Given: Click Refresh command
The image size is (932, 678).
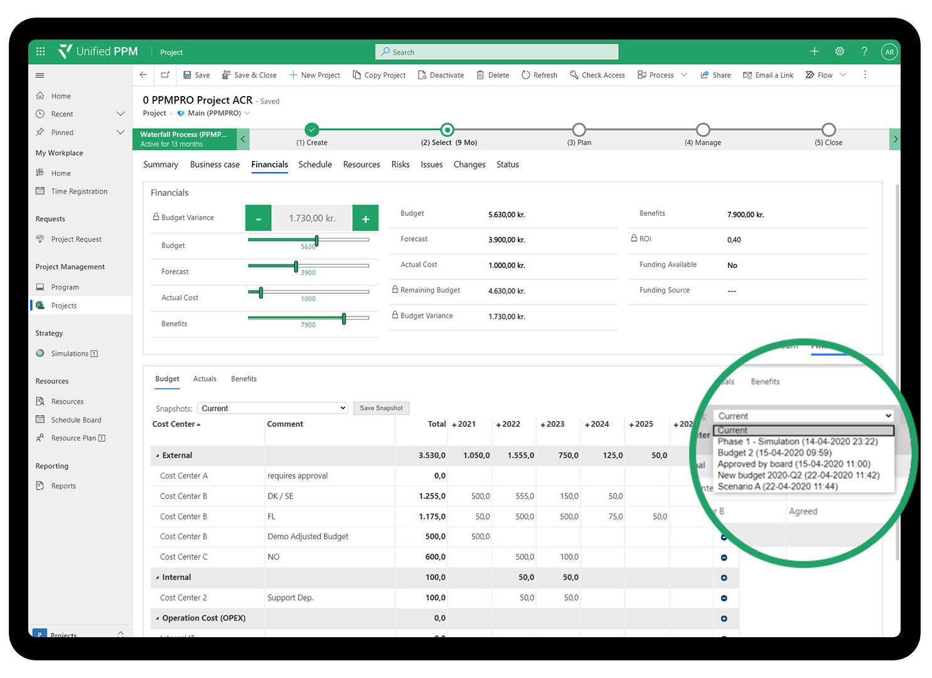Looking at the screenshot, I should [539, 75].
